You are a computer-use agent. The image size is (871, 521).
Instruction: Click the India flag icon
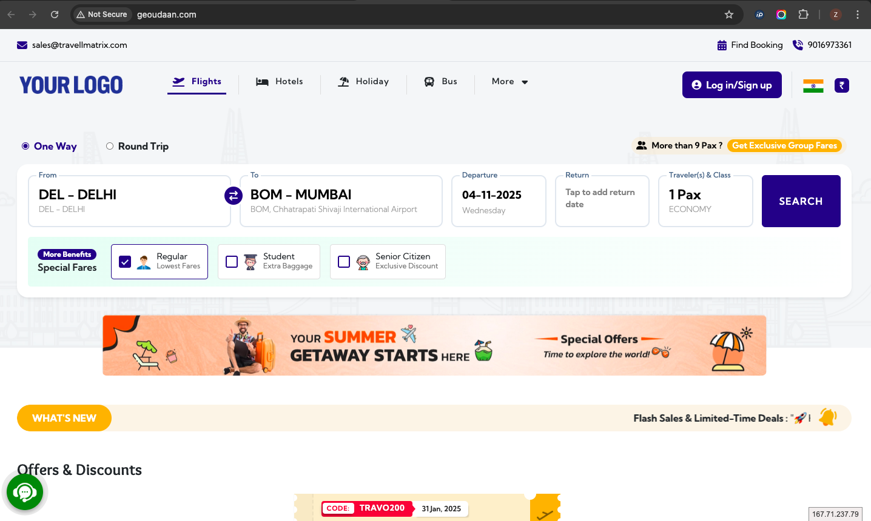(x=813, y=85)
